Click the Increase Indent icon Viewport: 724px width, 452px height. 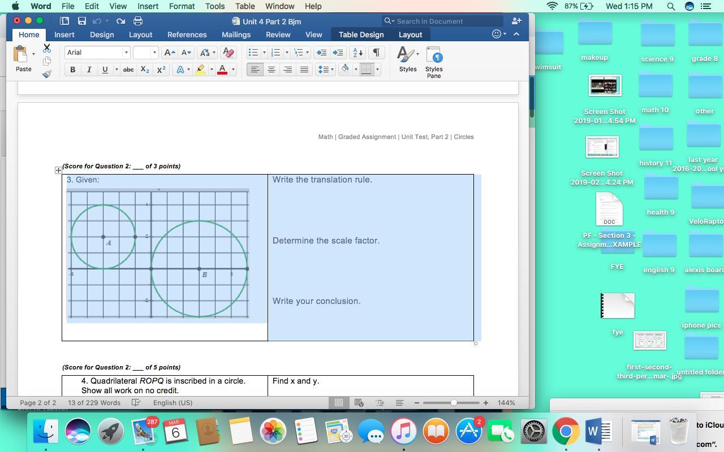click(x=338, y=53)
